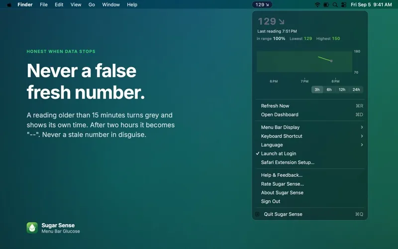
Task: Click the Never a false fresh number headline
Action: pyautogui.click(x=86, y=81)
